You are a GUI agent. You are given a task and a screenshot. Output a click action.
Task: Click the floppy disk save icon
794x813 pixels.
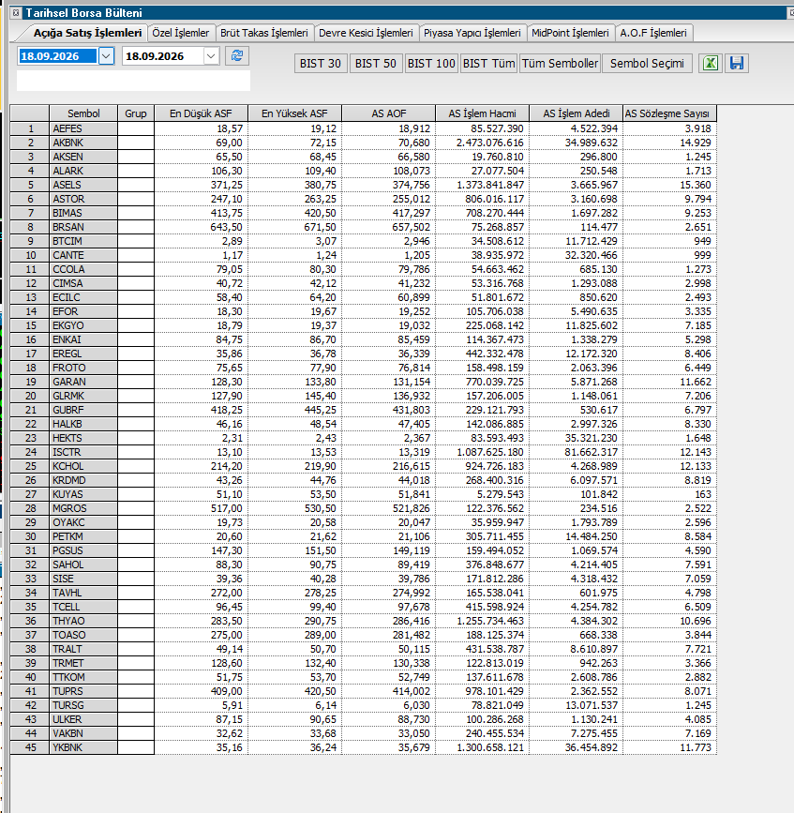737,63
